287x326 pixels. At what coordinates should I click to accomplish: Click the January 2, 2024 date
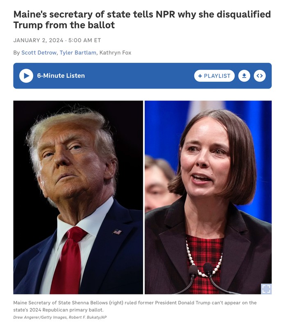pyautogui.click(x=38, y=40)
